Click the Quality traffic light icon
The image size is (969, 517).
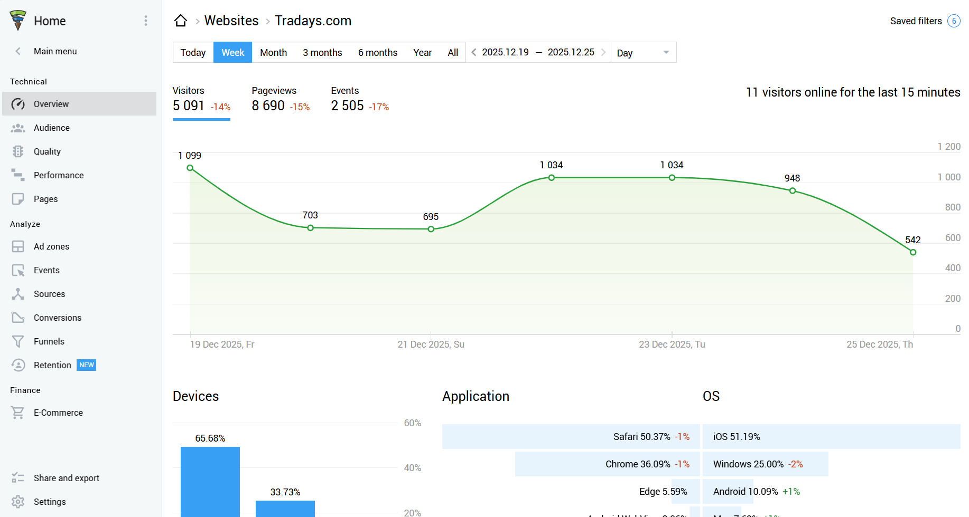pos(18,151)
